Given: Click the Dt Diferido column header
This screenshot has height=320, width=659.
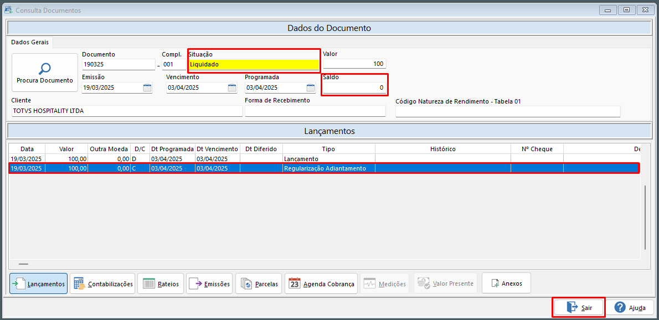Looking at the screenshot, I should pos(261,149).
